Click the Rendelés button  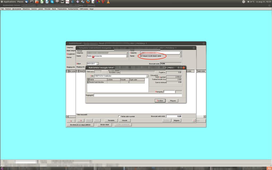[x=111, y=120]
